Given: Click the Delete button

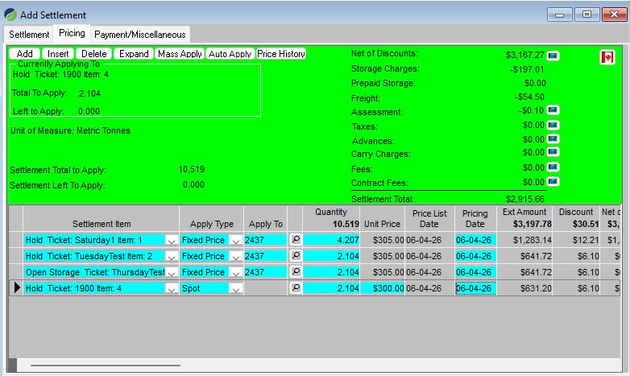Looking at the screenshot, I should (93, 53).
